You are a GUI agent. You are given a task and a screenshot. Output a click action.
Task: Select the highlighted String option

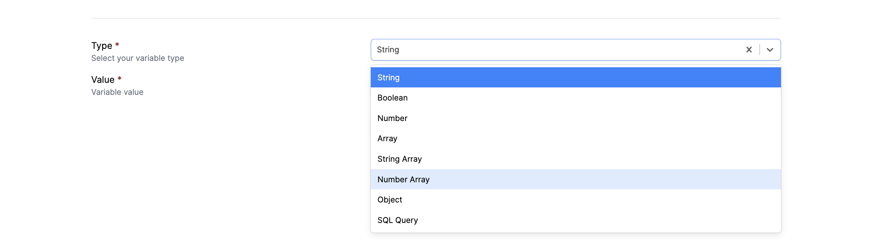(x=576, y=78)
